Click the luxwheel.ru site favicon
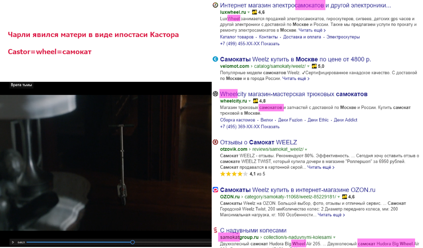This screenshot has height=248, width=423. pos(215,5)
